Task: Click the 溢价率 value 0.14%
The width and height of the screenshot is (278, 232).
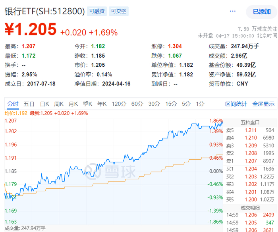Action: point(104,75)
